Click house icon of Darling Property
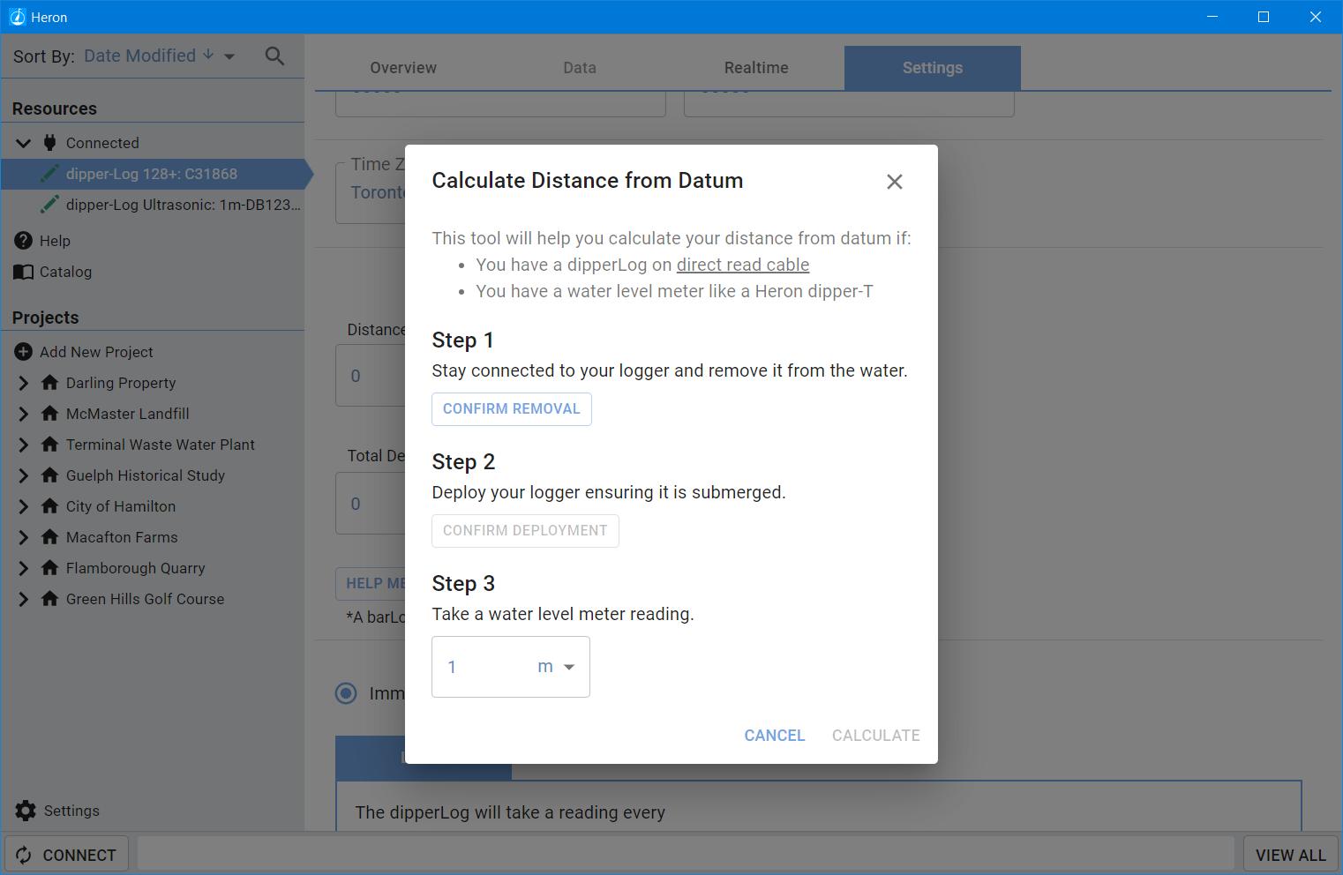The image size is (1343, 875). click(50, 383)
